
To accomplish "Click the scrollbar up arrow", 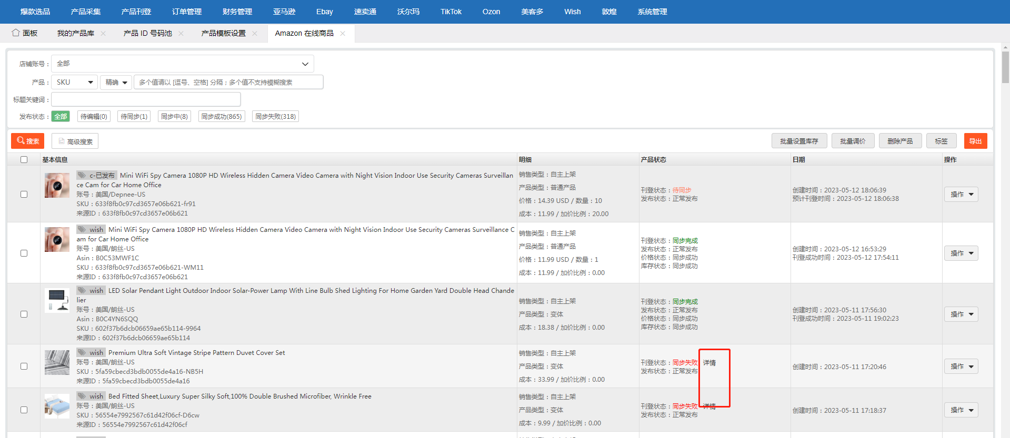I will click(x=1005, y=47).
